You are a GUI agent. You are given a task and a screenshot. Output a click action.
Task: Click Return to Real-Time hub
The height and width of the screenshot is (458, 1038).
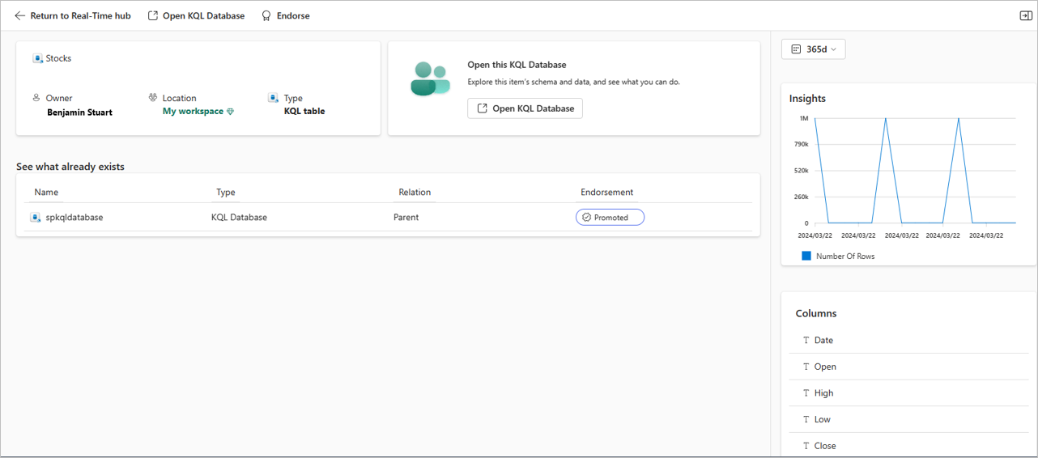click(73, 15)
